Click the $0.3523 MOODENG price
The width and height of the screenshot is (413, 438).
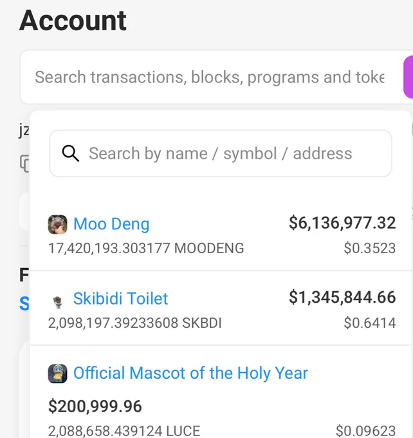370,249
